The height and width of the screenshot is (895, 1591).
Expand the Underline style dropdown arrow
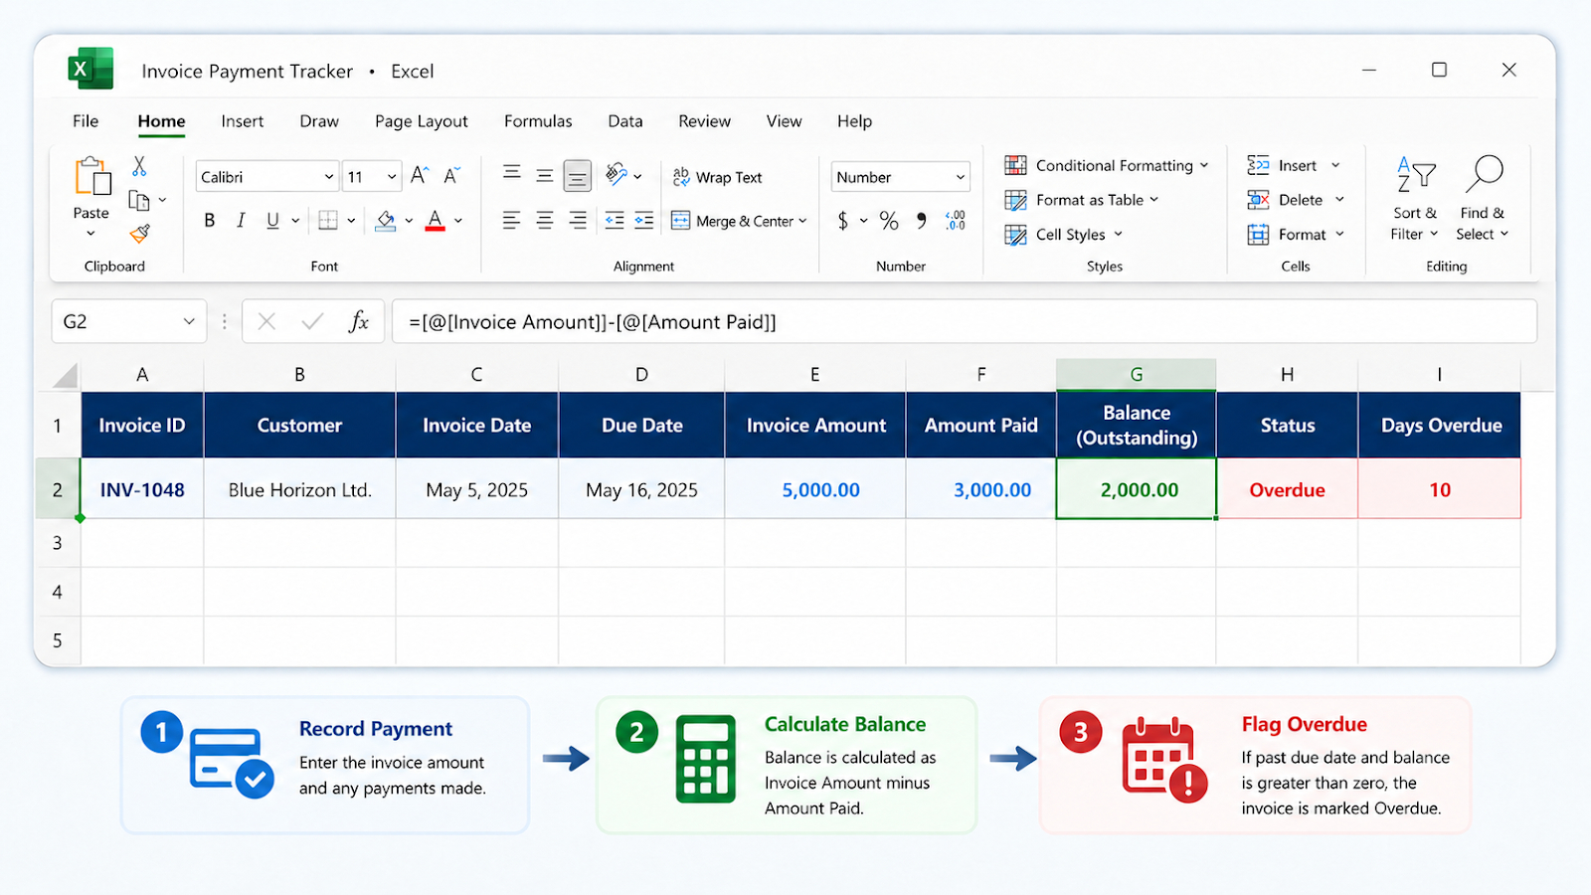(295, 221)
